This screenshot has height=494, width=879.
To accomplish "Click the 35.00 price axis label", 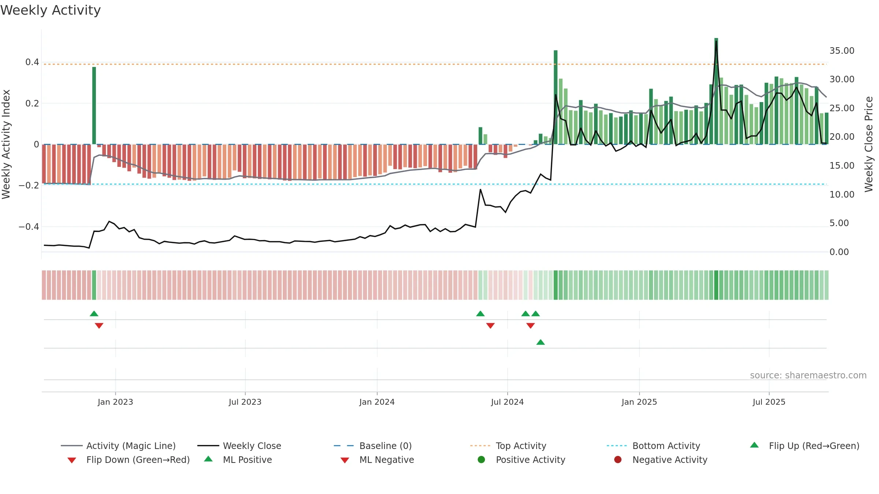I will (x=842, y=51).
